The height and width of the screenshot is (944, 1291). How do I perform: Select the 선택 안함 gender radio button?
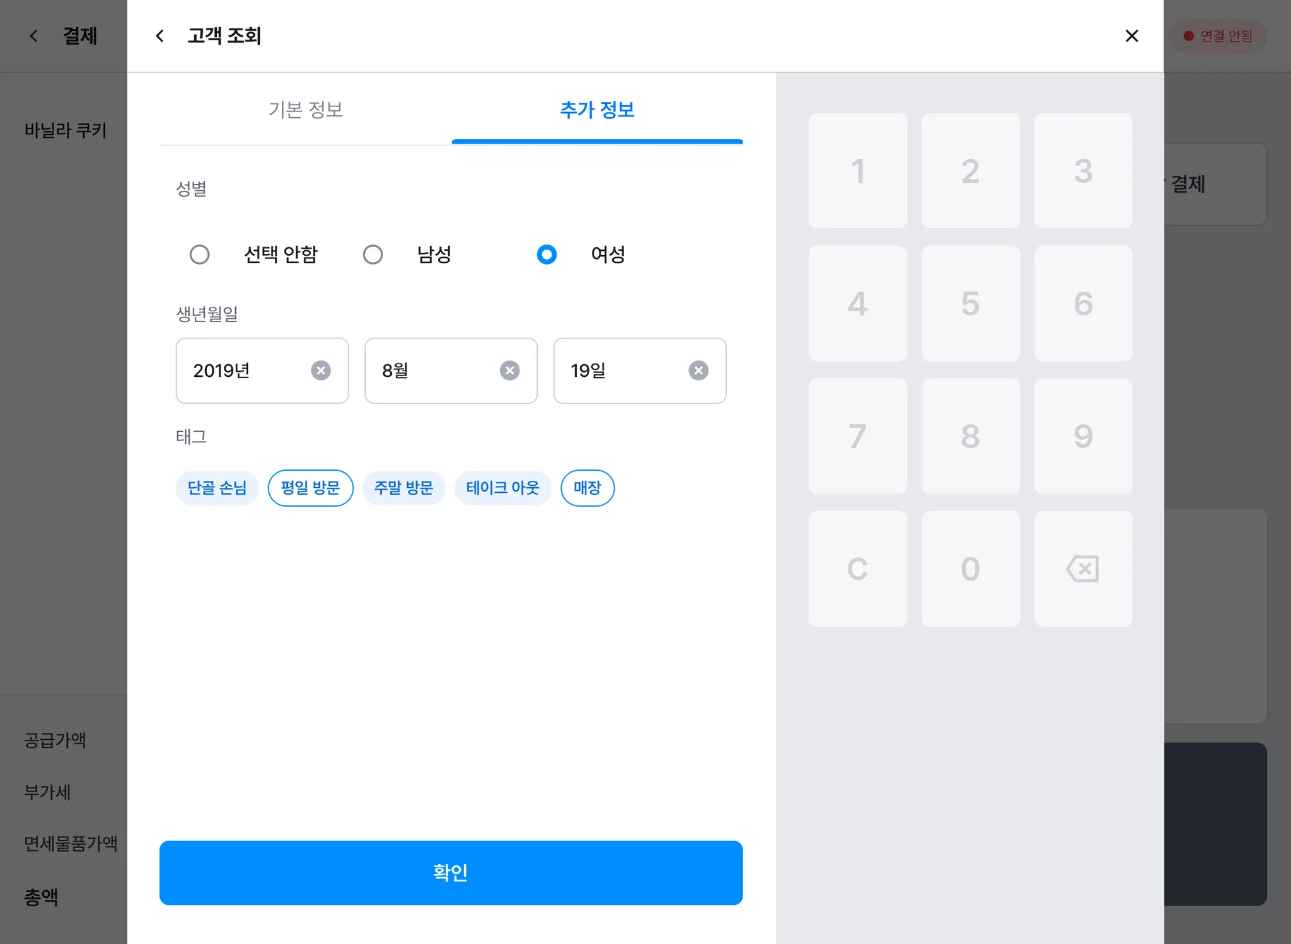coord(200,255)
